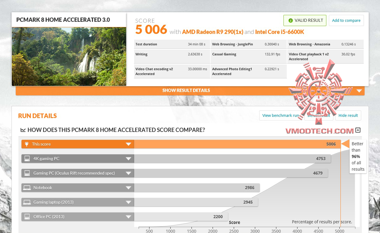Open the AMD Radeon R9 290(1x) link
The image size is (380, 233).
click(x=213, y=32)
